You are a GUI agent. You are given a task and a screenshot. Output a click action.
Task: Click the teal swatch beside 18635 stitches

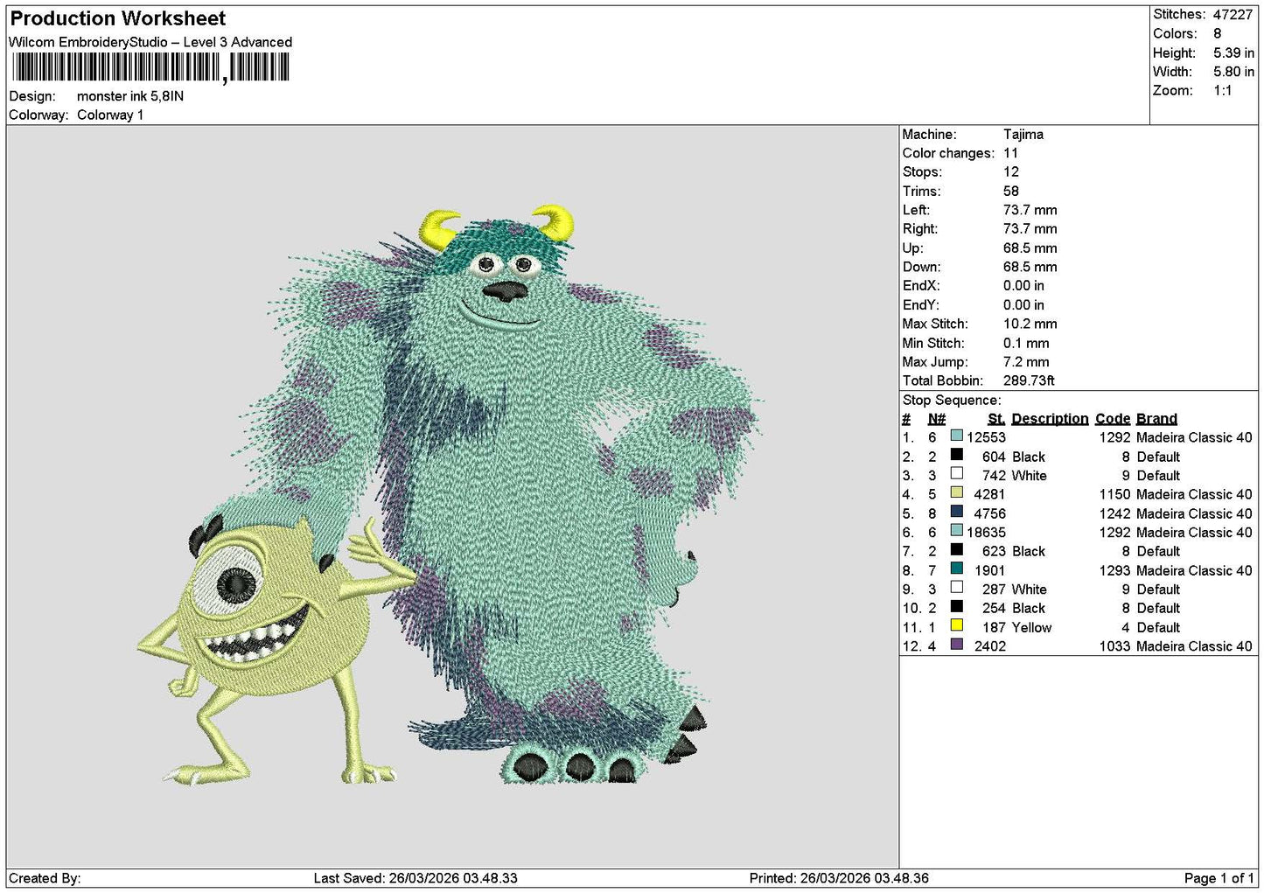957,530
